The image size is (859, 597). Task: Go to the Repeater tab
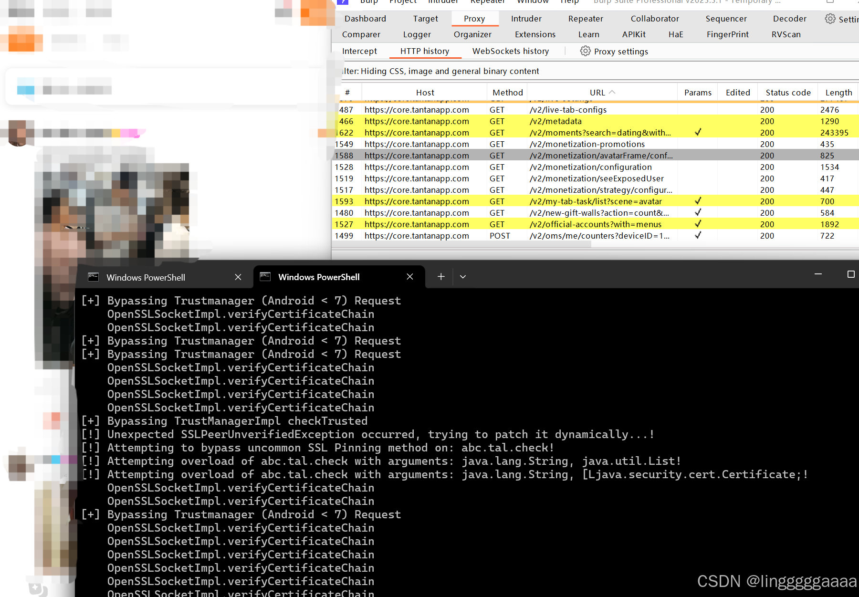click(586, 19)
